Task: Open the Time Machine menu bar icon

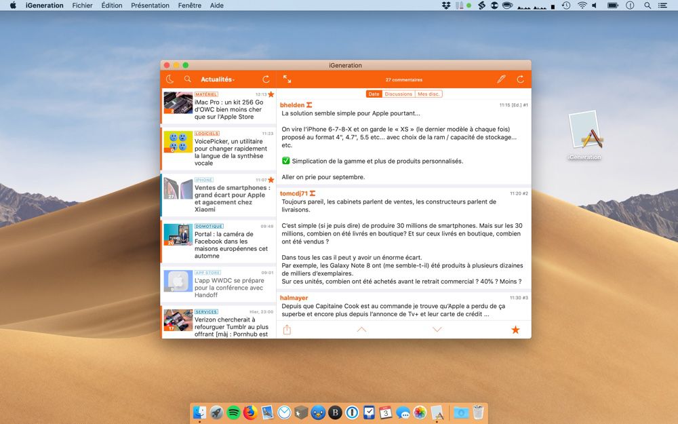Action: [566, 5]
